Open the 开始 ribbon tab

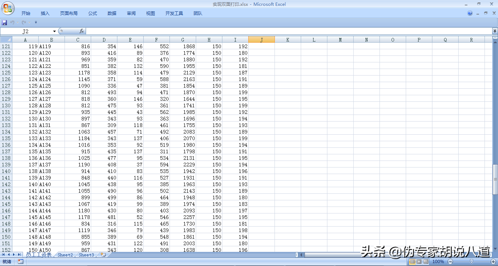pos(26,14)
